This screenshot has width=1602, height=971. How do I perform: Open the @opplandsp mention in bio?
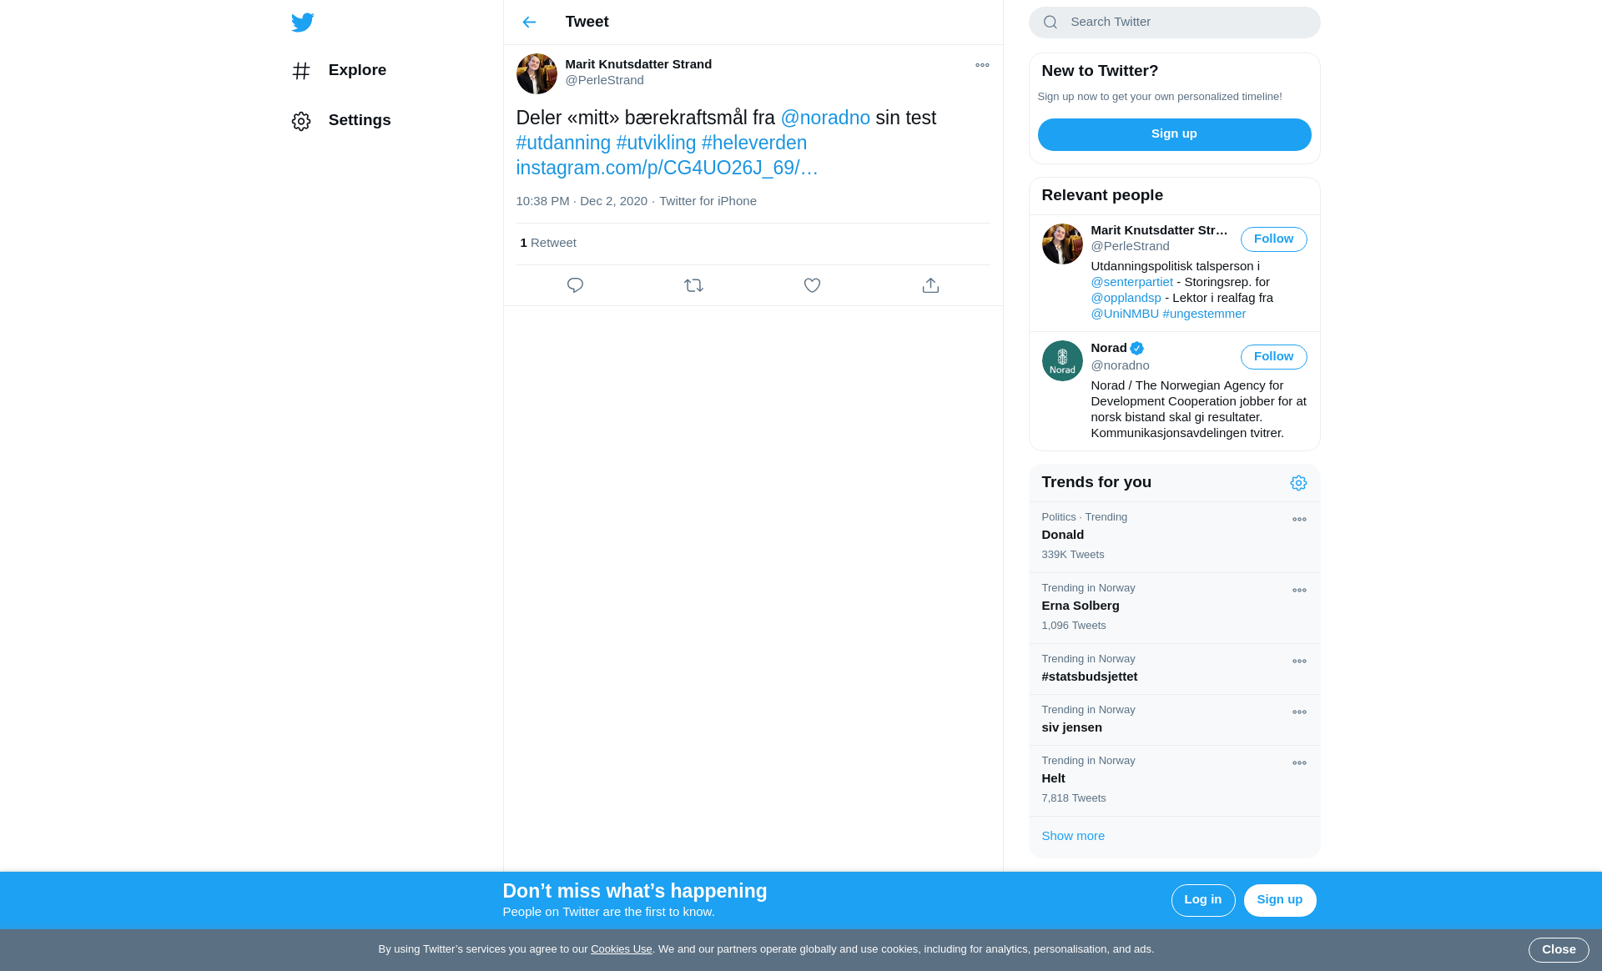click(x=1126, y=298)
